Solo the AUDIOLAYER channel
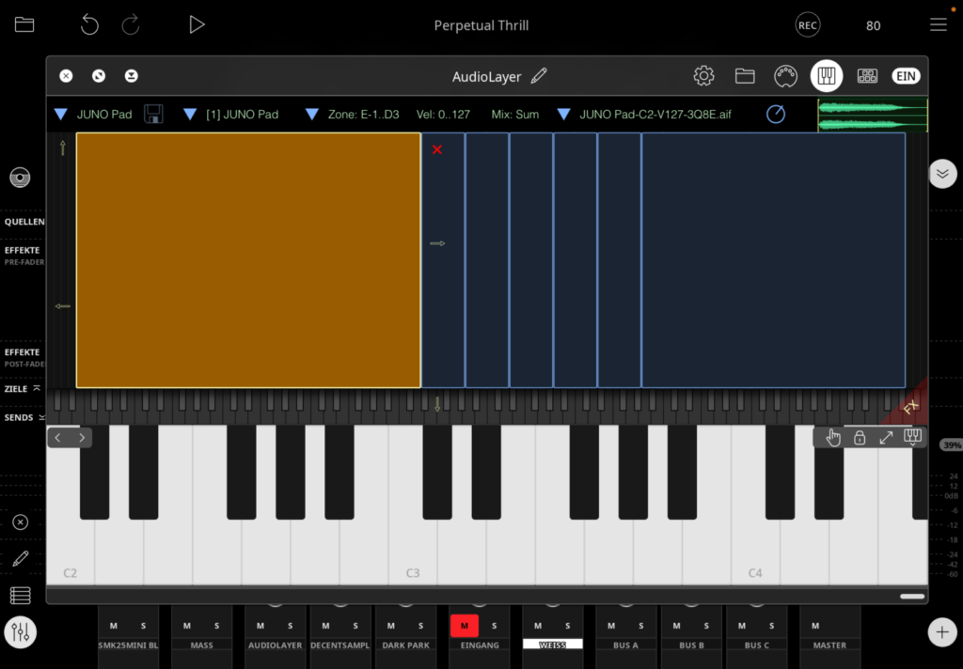This screenshot has height=669, width=963. click(291, 626)
